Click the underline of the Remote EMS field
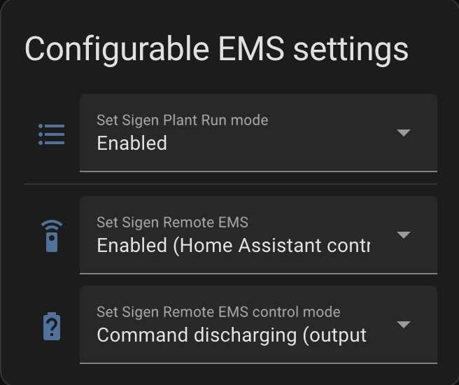The height and width of the screenshot is (385, 459). [258, 274]
